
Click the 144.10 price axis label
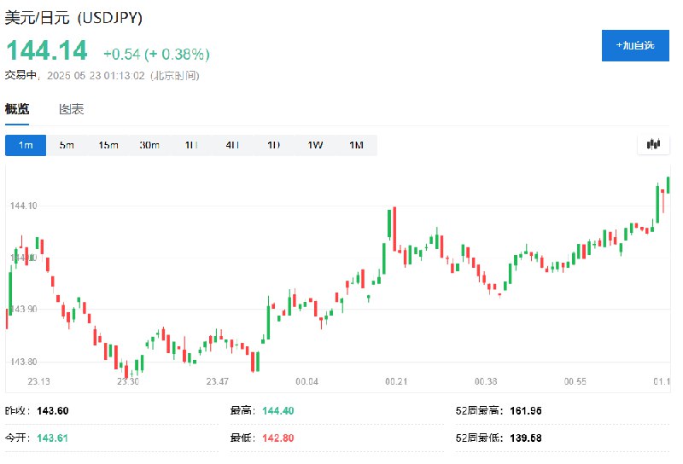point(24,206)
